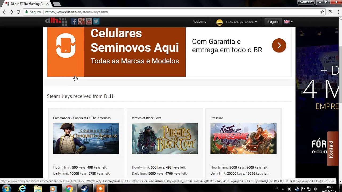The height and width of the screenshot is (192, 342).
Task: Open the orange recorder app on taskbar
Action: point(100,189)
